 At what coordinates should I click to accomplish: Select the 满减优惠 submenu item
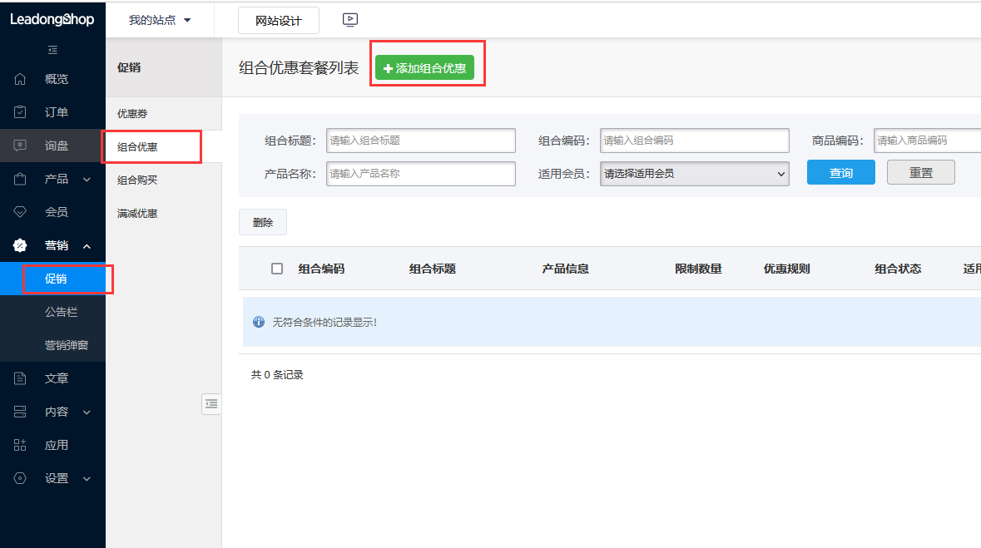(x=137, y=213)
